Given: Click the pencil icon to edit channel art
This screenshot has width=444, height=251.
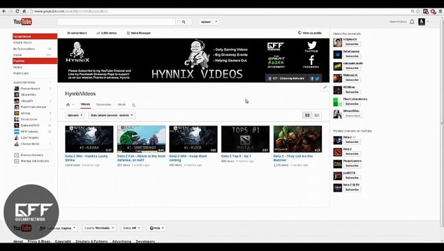Looking at the screenshot, I should [x=325, y=87].
